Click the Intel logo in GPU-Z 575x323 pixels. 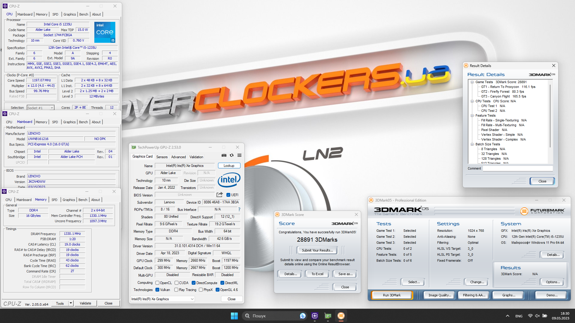(229, 180)
